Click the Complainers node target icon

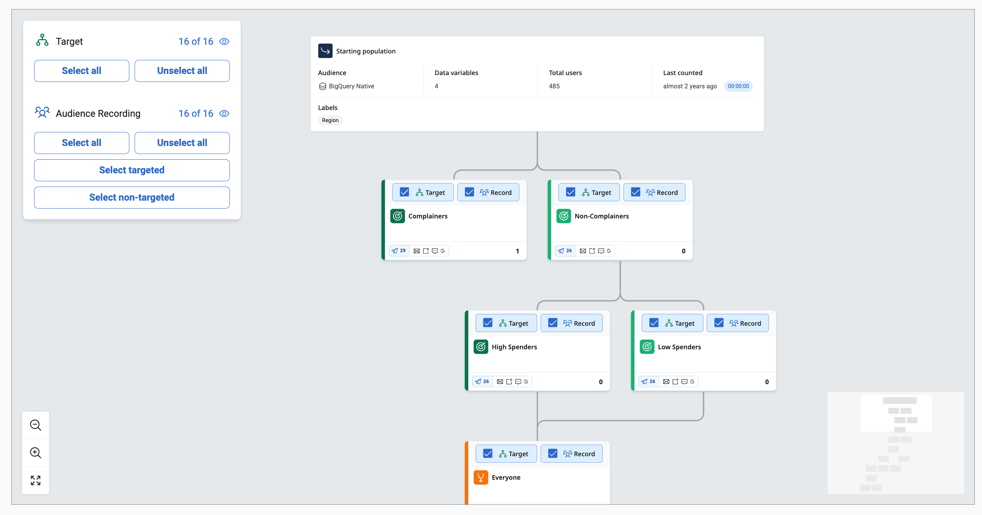click(398, 216)
